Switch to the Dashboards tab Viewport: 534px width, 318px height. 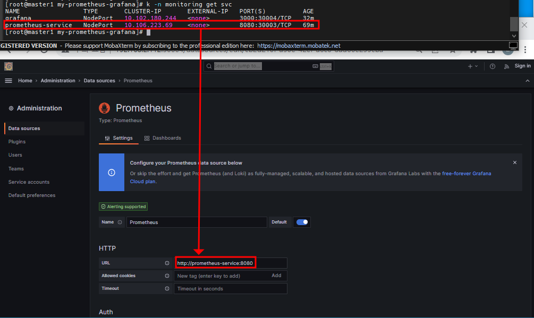click(x=163, y=138)
